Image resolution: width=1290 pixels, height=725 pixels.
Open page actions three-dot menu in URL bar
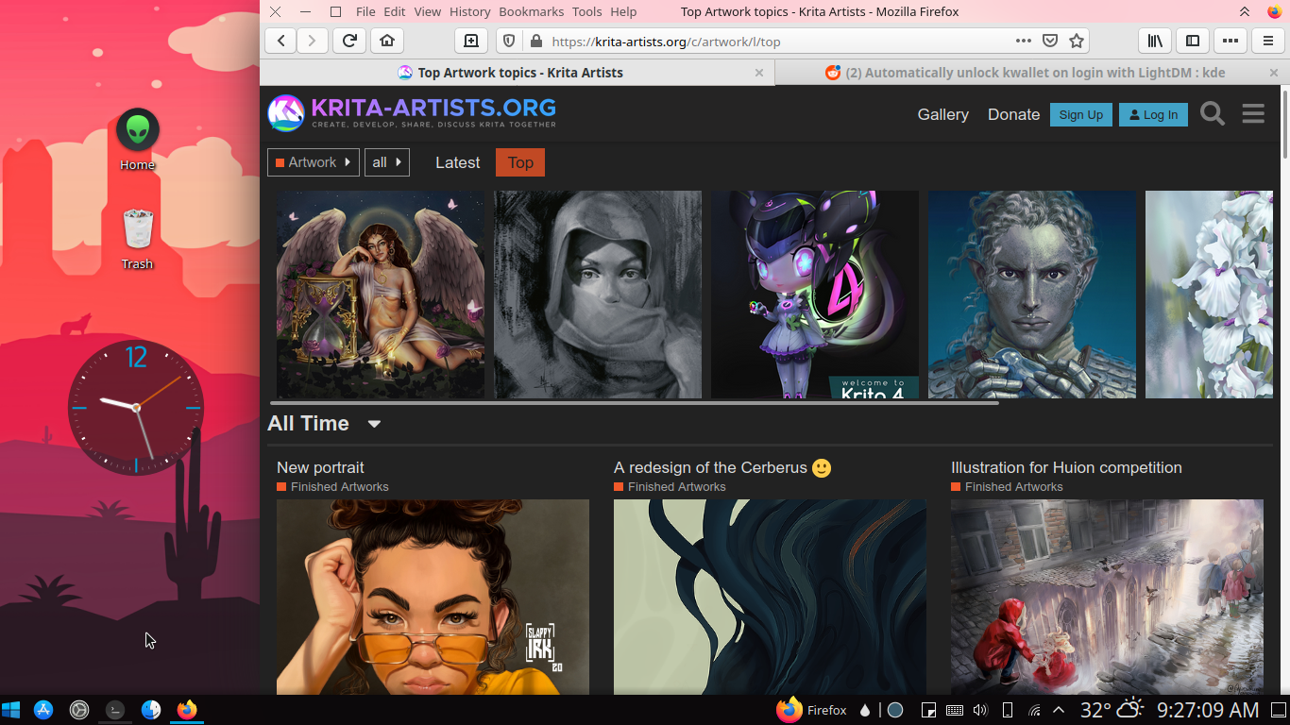point(1024,41)
